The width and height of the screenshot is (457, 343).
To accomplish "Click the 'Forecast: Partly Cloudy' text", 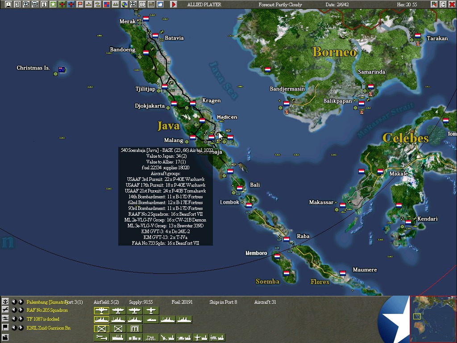I will (x=280, y=4).
